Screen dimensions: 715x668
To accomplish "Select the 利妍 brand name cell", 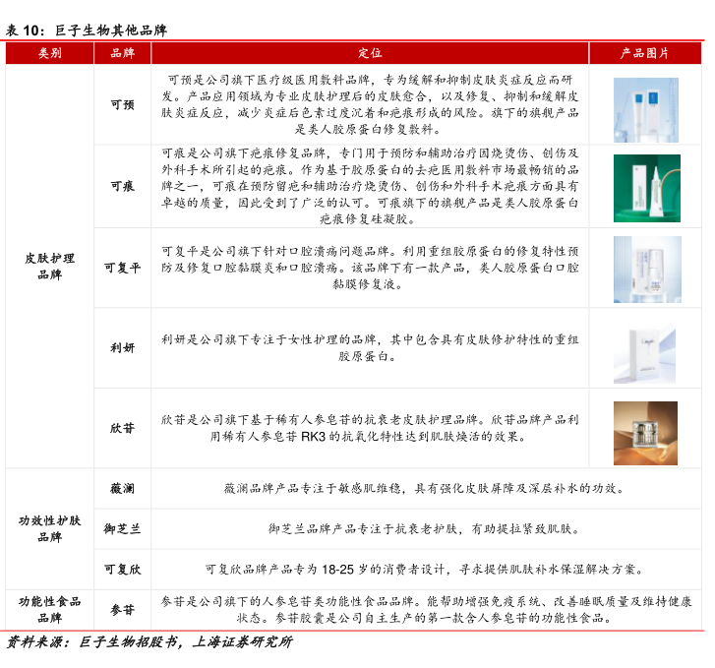I will (x=122, y=348).
